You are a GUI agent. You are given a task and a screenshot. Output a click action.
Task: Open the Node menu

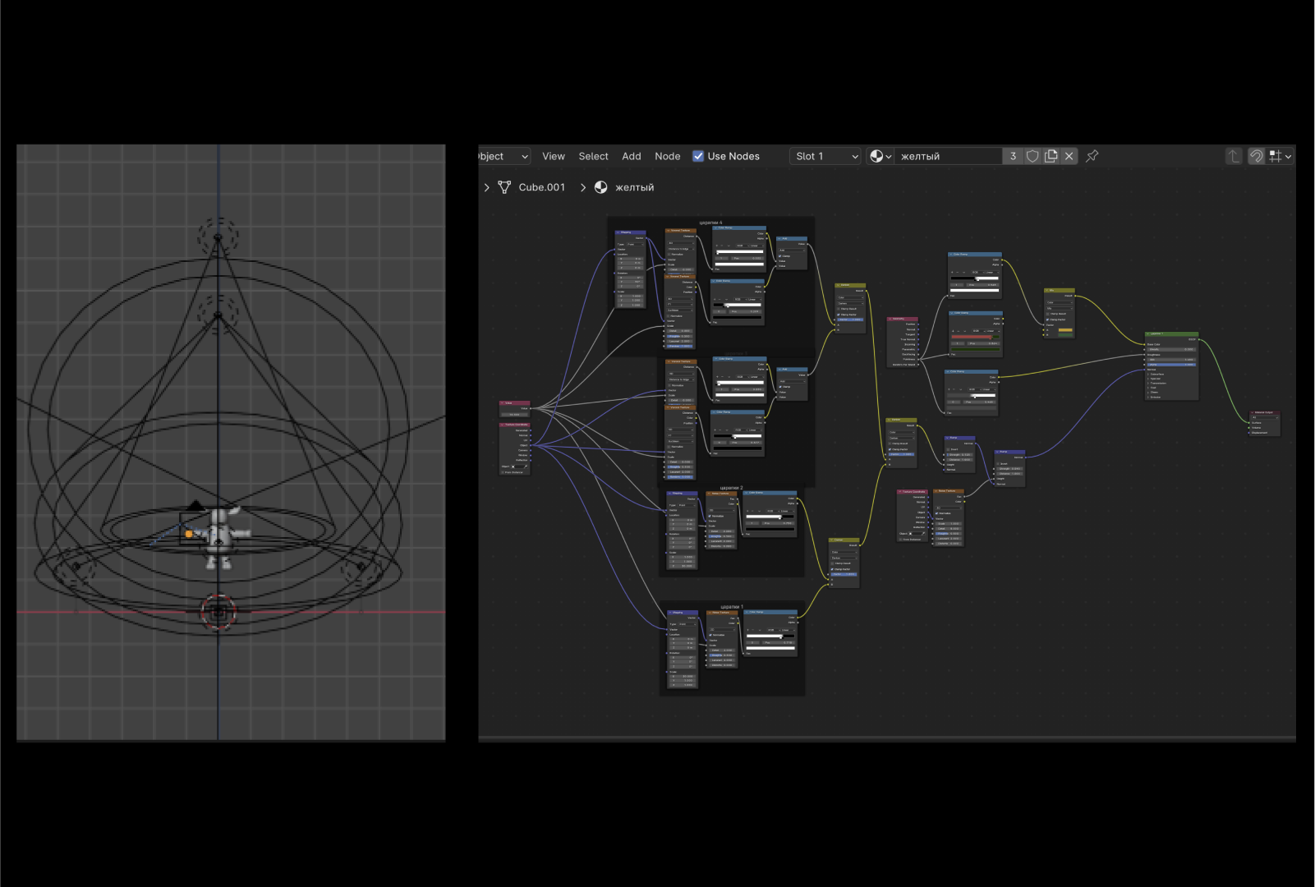(667, 156)
